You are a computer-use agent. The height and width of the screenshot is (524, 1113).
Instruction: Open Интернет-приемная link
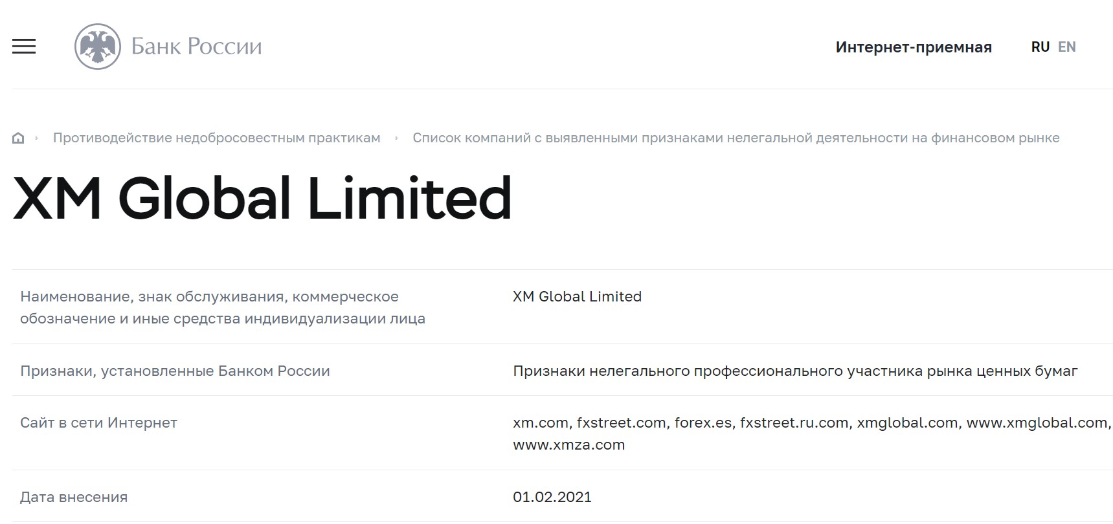(914, 47)
